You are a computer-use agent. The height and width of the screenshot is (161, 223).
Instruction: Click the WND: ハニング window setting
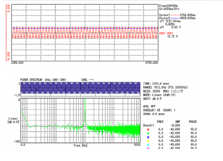click(x=173, y=91)
